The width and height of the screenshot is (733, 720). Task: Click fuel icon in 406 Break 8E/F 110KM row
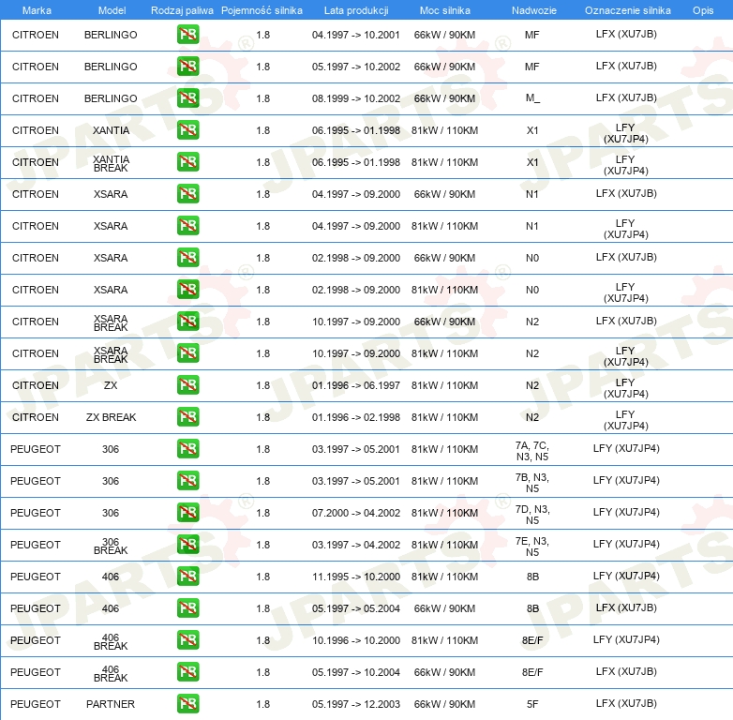coord(187,639)
